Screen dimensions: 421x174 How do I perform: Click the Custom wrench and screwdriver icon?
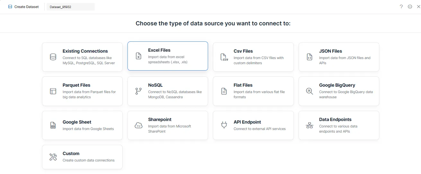tap(53, 157)
